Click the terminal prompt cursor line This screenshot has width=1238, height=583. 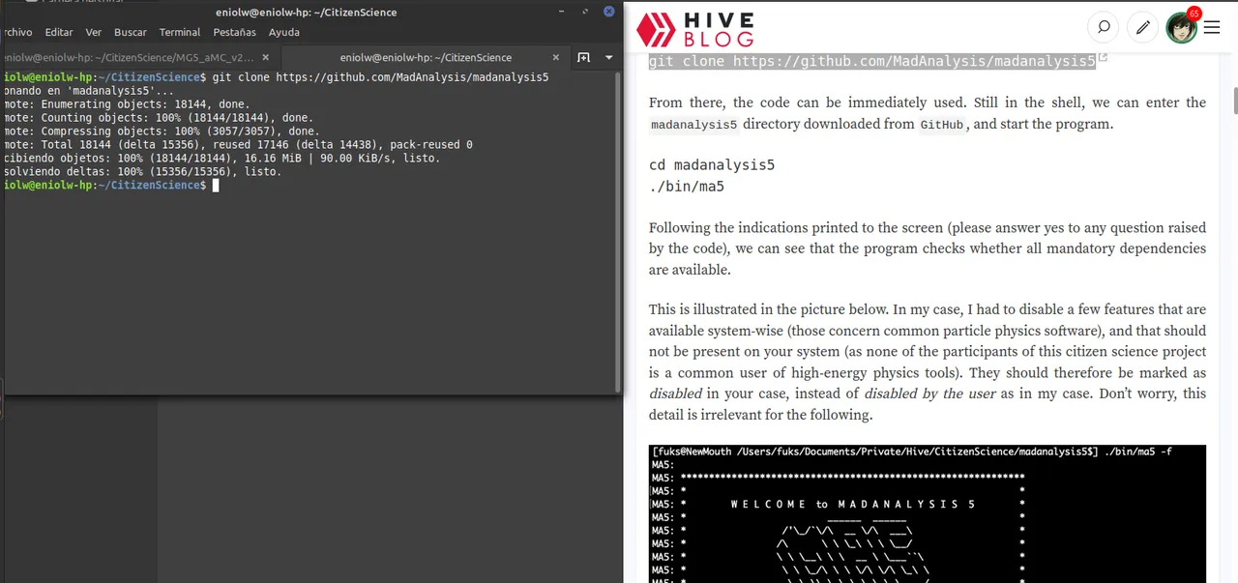(x=111, y=185)
